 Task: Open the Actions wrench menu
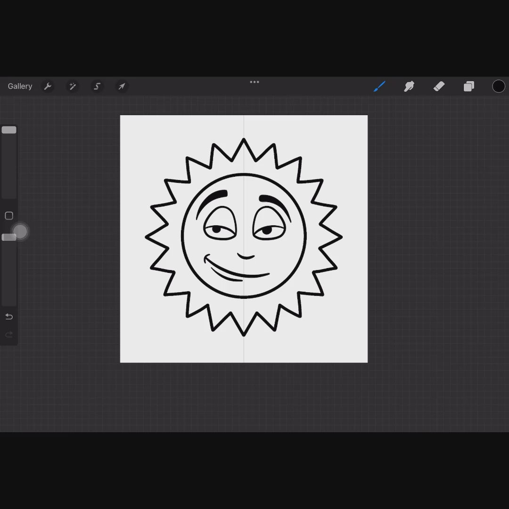pos(48,86)
